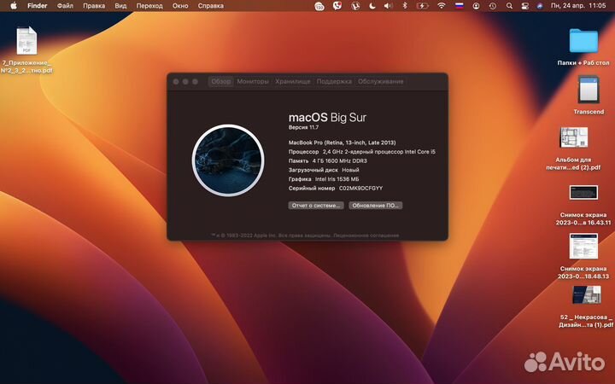Switch to the Мониторы tab
This screenshot has width=615, height=384.
coord(253,82)
